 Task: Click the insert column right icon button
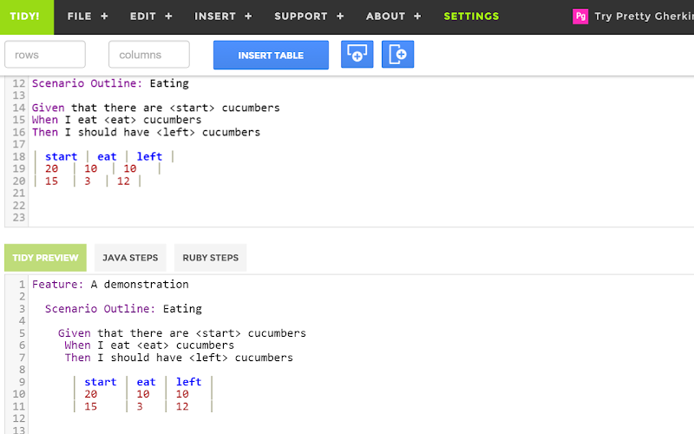coord(397,55)
